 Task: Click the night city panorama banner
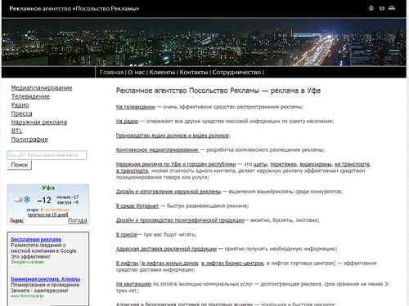[204, 42]
